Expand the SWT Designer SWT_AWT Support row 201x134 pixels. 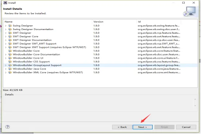pyautogui.click(x=6, y=44)
